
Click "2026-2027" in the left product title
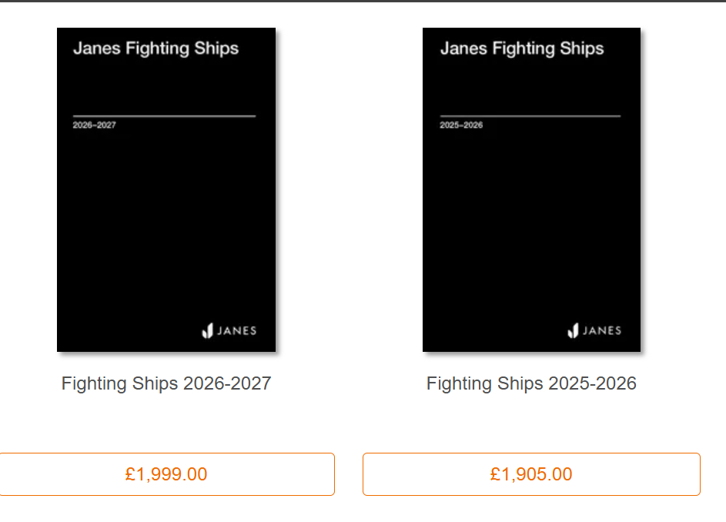[227, 383]
